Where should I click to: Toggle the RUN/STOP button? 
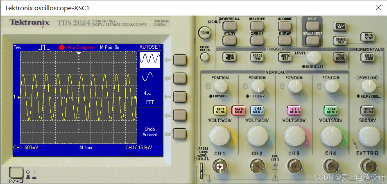coord(367,37)
